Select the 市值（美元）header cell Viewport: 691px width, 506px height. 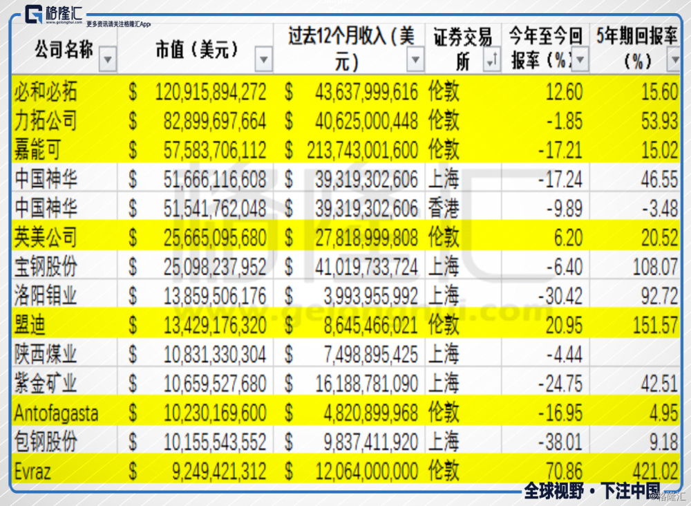196,49
